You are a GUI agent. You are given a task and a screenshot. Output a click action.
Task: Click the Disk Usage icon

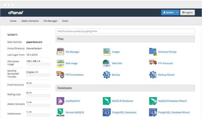(60, 63)
